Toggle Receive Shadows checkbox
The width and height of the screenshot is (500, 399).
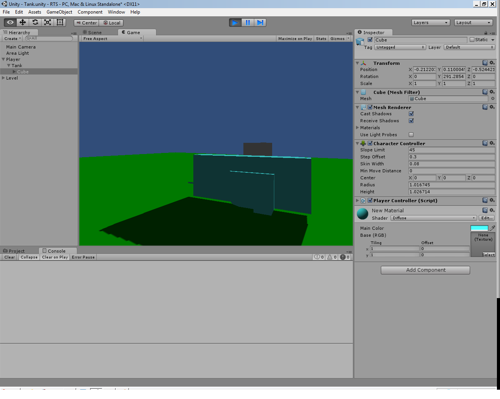point(411,121)
